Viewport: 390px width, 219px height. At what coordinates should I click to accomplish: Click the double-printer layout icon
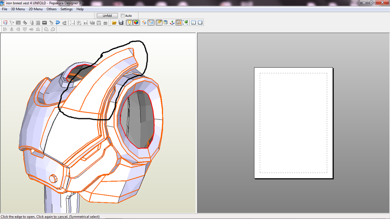(x=92, y=22)
